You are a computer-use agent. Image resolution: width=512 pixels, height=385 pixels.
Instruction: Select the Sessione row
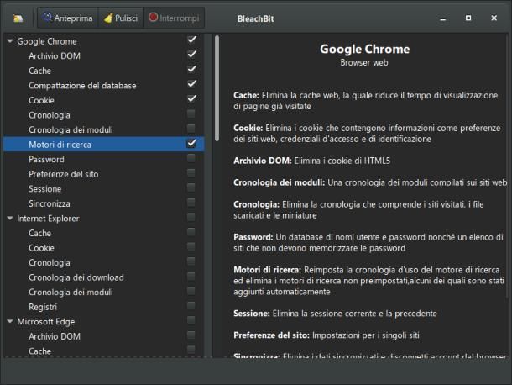point(104,189)
